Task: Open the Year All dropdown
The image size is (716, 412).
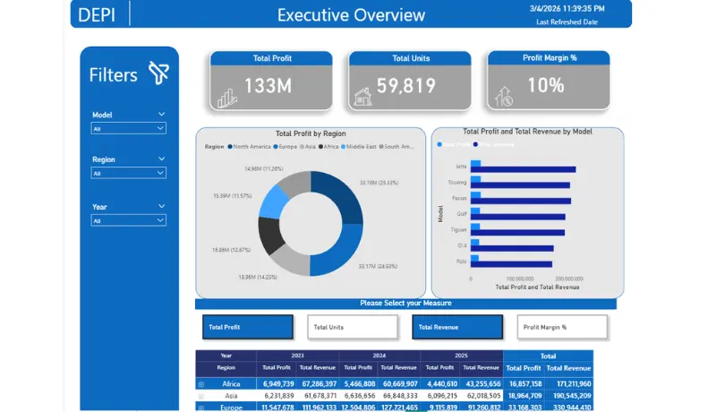Action: [128, 220]
